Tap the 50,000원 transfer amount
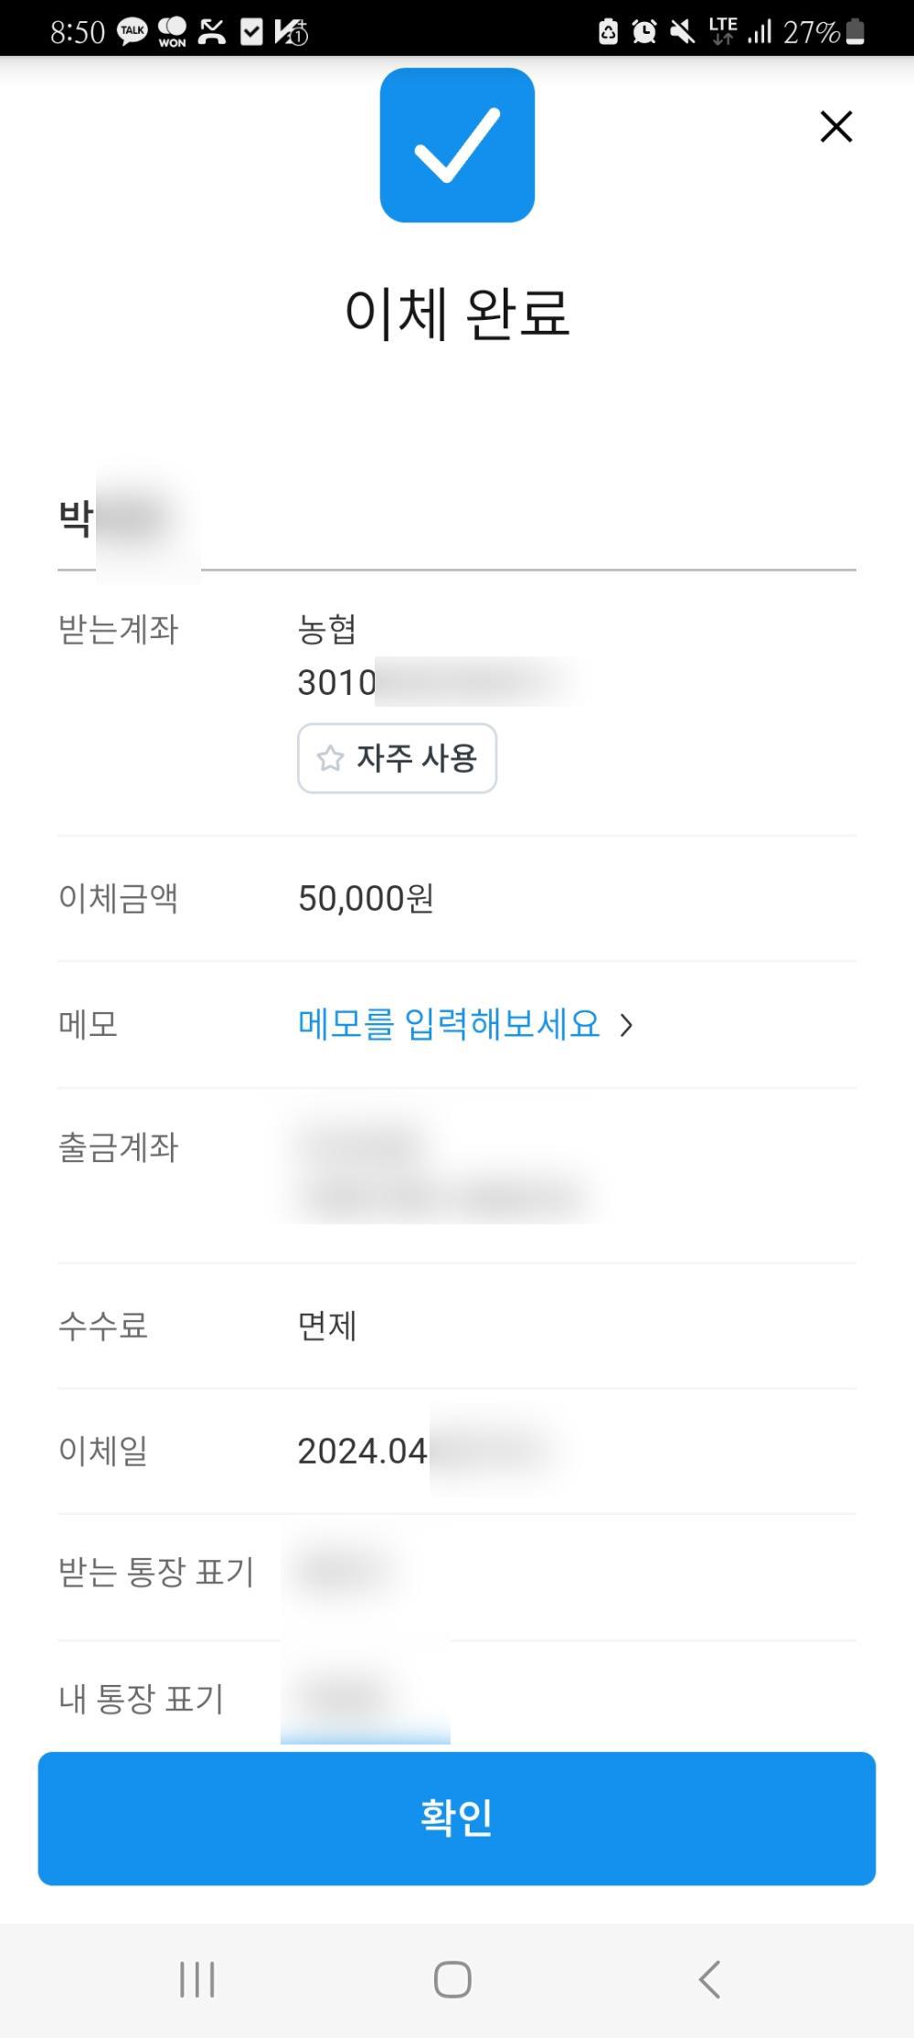 [366, 898]
